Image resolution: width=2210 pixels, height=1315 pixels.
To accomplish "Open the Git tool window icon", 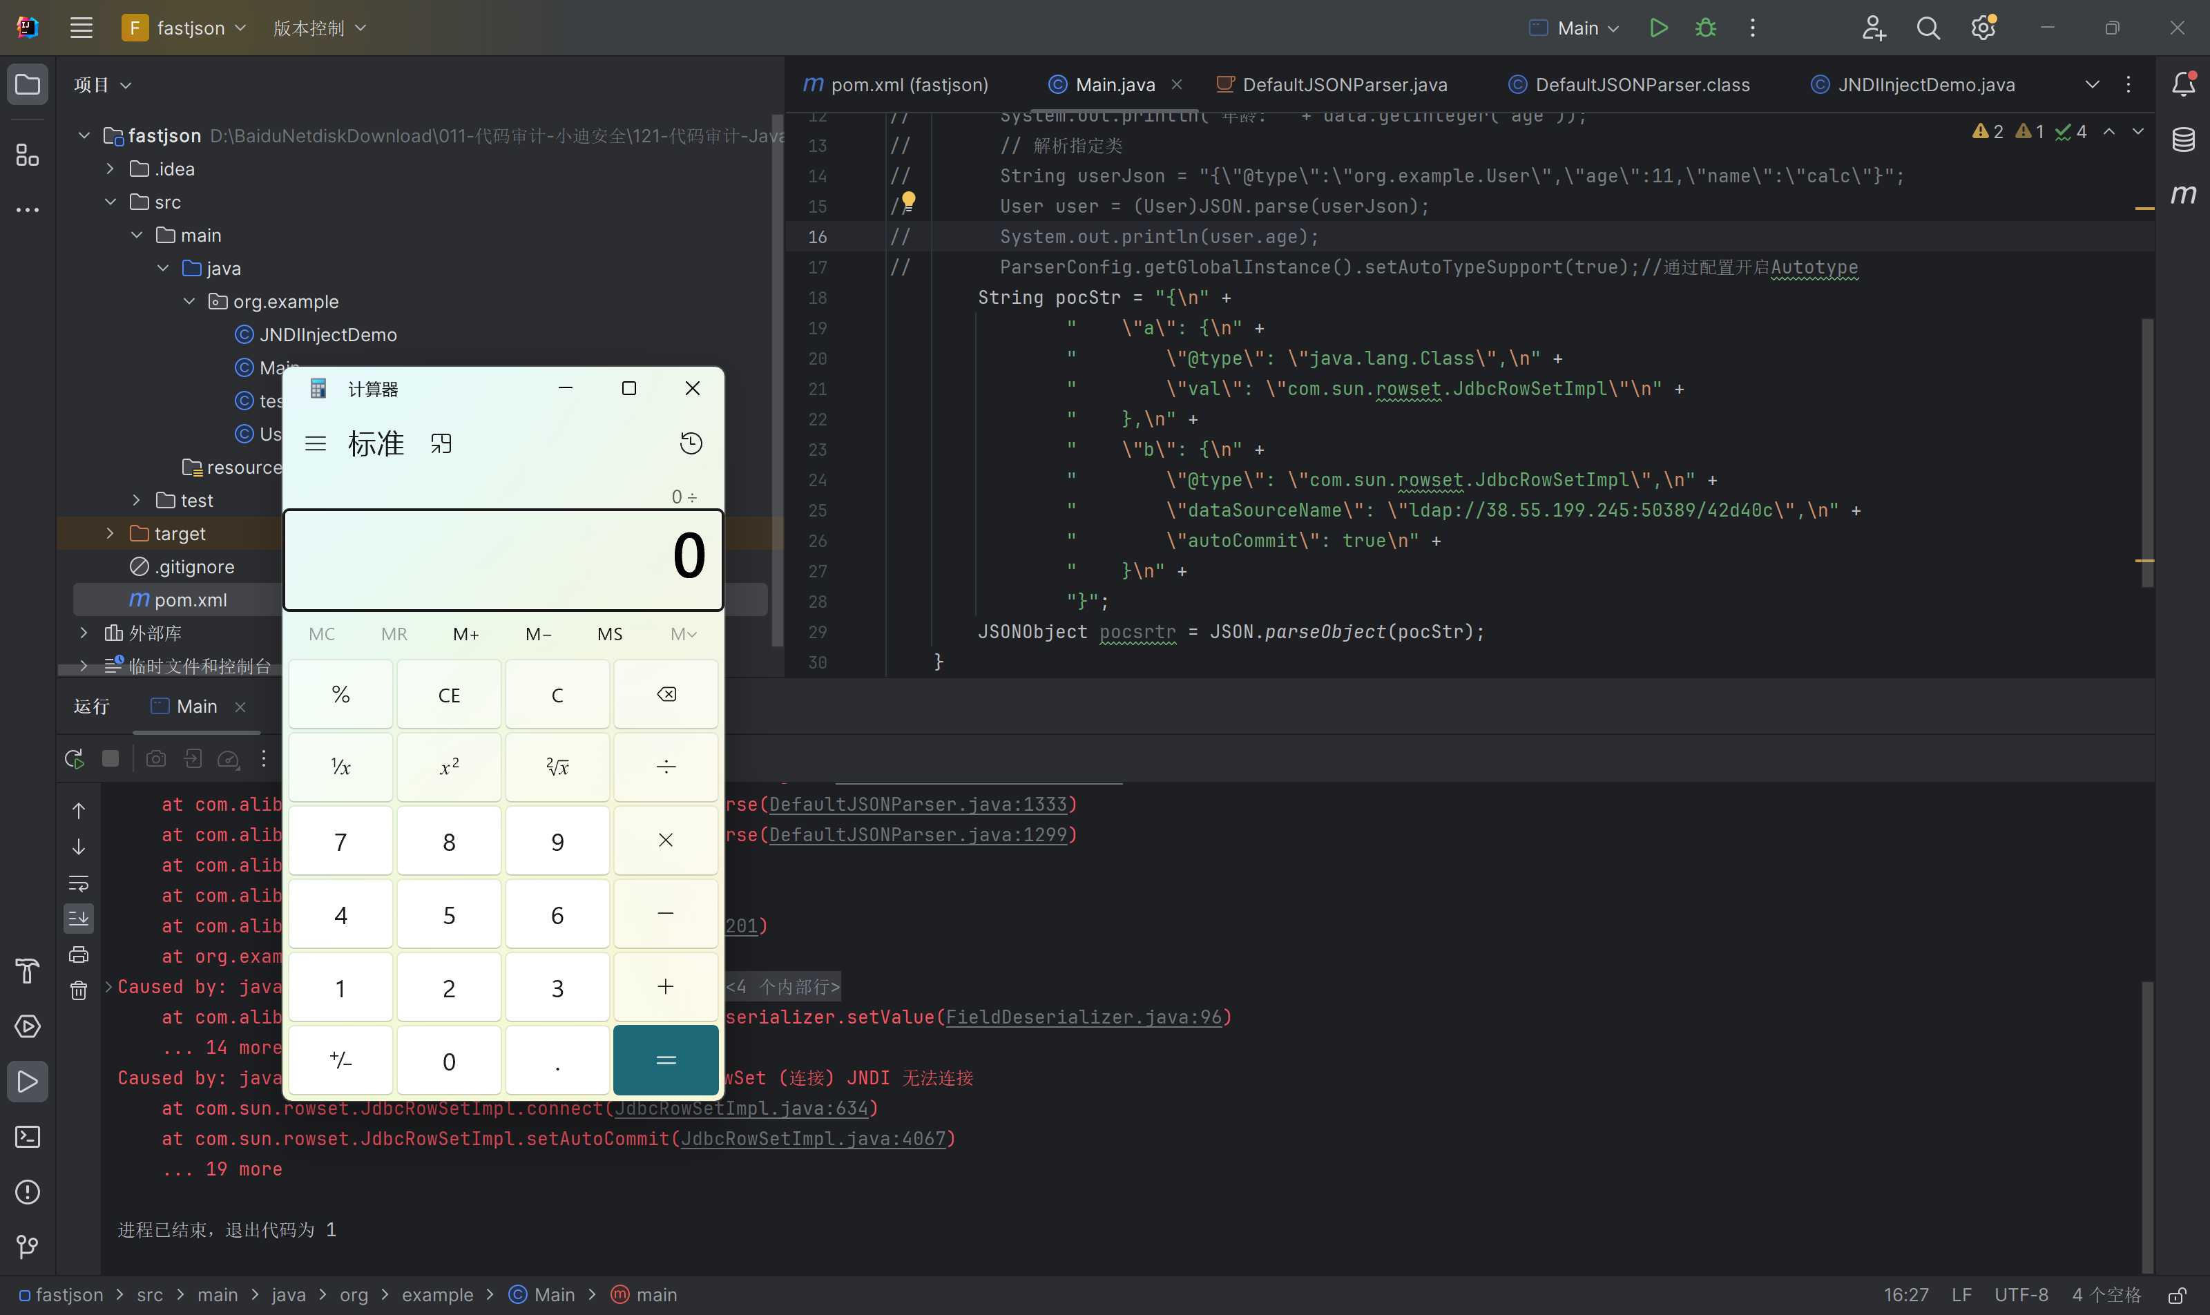I will coord(28,1247).
